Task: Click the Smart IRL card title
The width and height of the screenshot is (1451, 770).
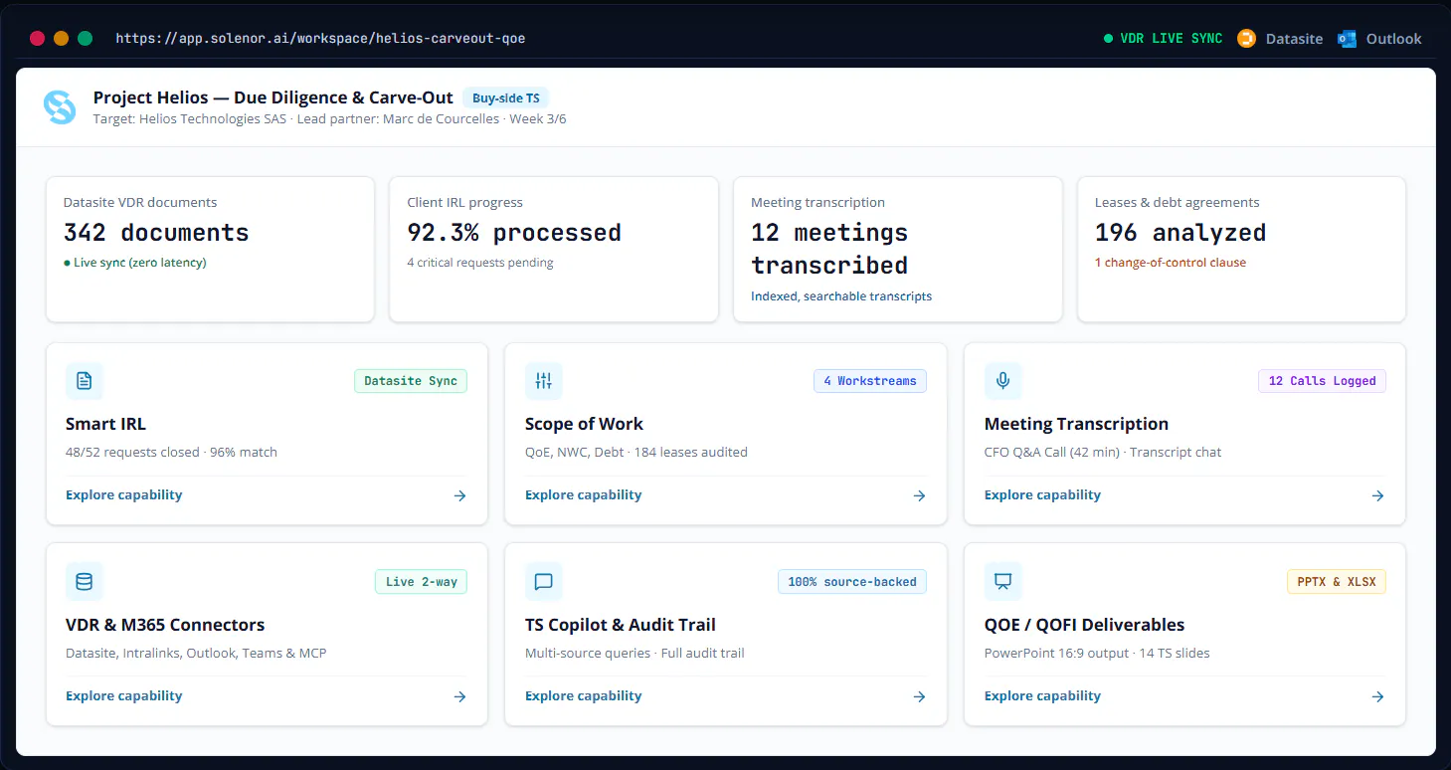Action: point(105,424)
